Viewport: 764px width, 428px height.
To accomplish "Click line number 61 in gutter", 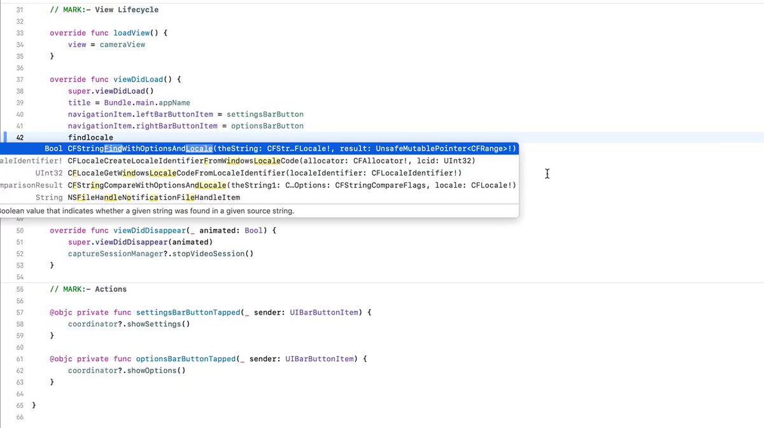I will 19,359.
